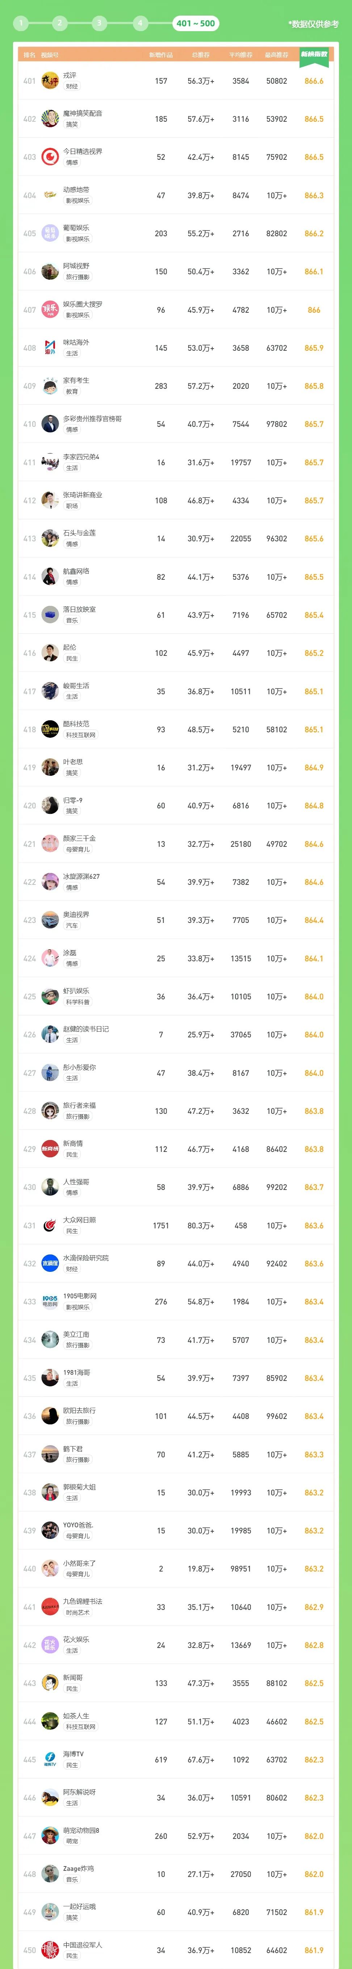
Task: Click the 新增作品 column header
Action: point(161,55)
